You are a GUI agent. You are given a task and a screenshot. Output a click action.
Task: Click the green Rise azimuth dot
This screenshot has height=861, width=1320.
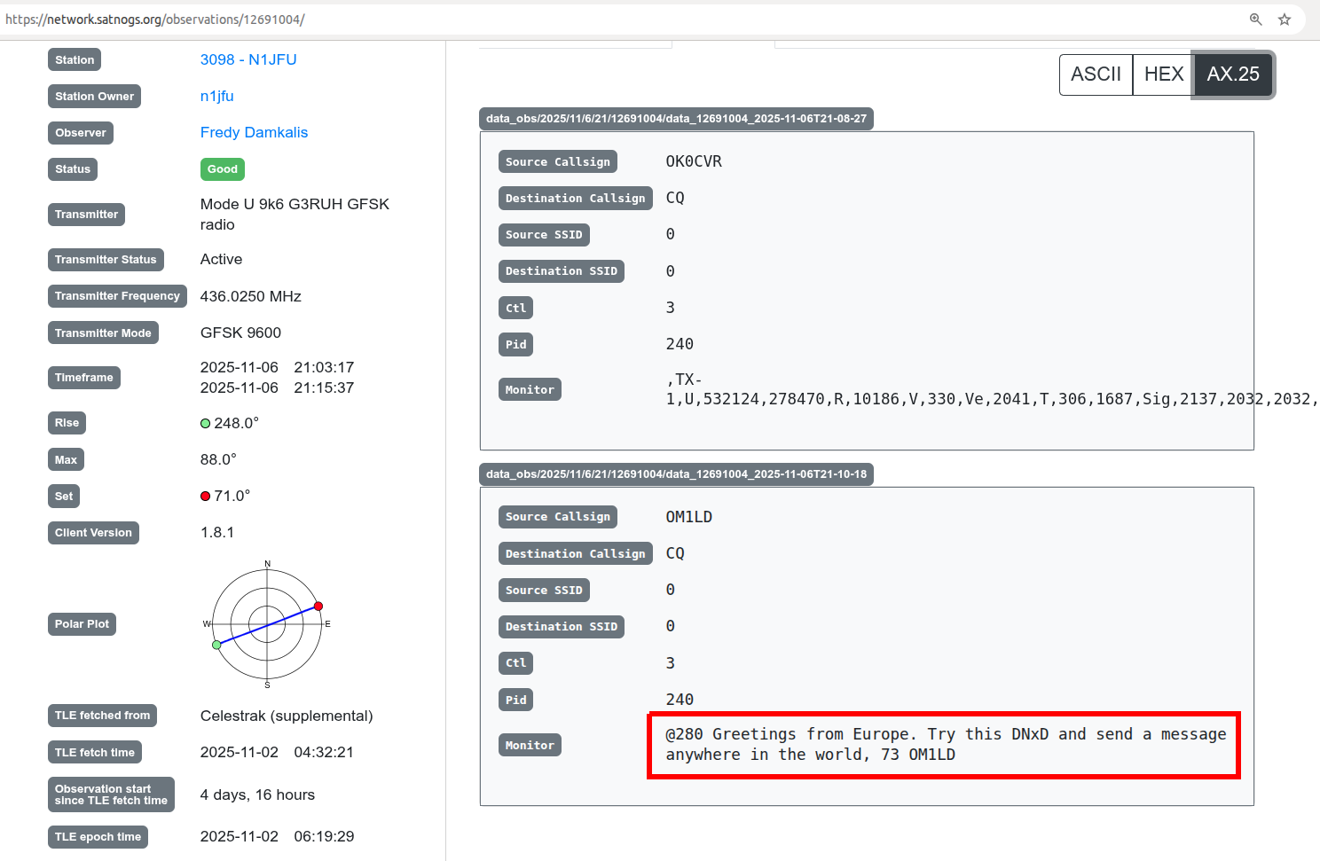[x=205, y=424]
